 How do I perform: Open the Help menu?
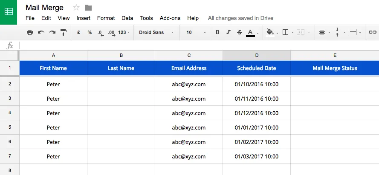tap(193, 18)
